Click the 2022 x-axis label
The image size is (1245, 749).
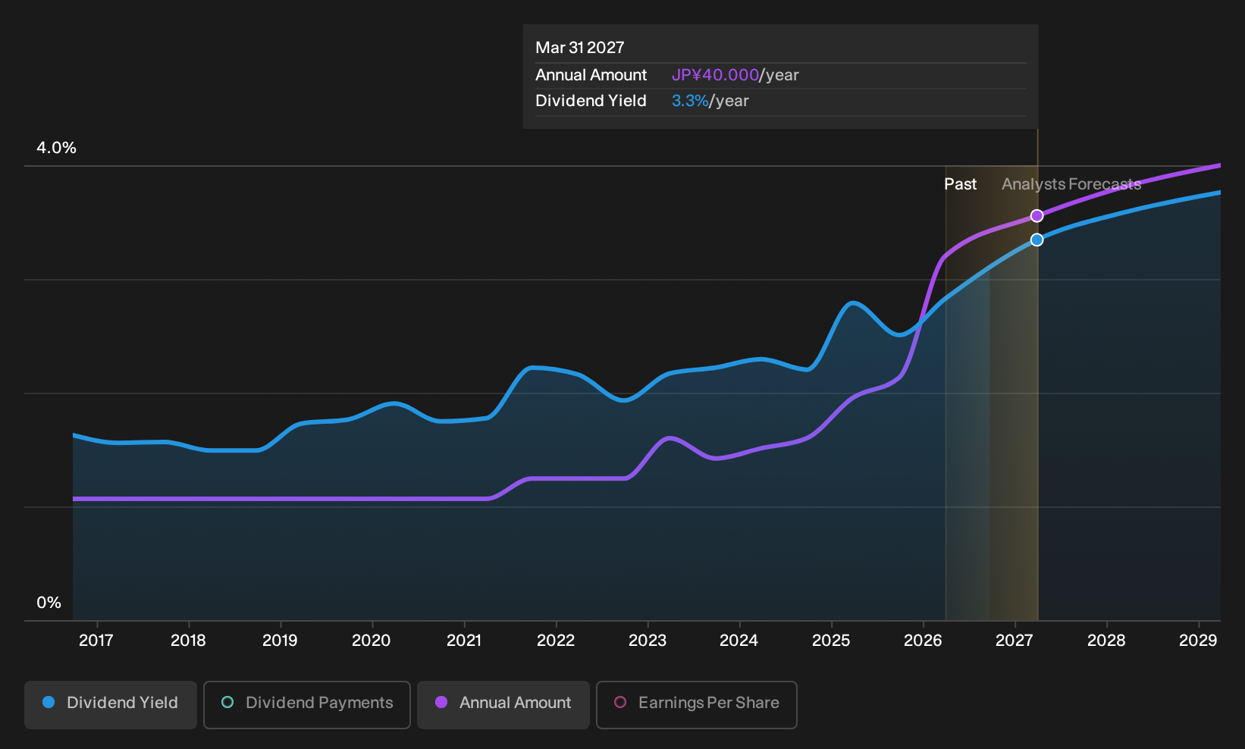(x=556, y=641)
